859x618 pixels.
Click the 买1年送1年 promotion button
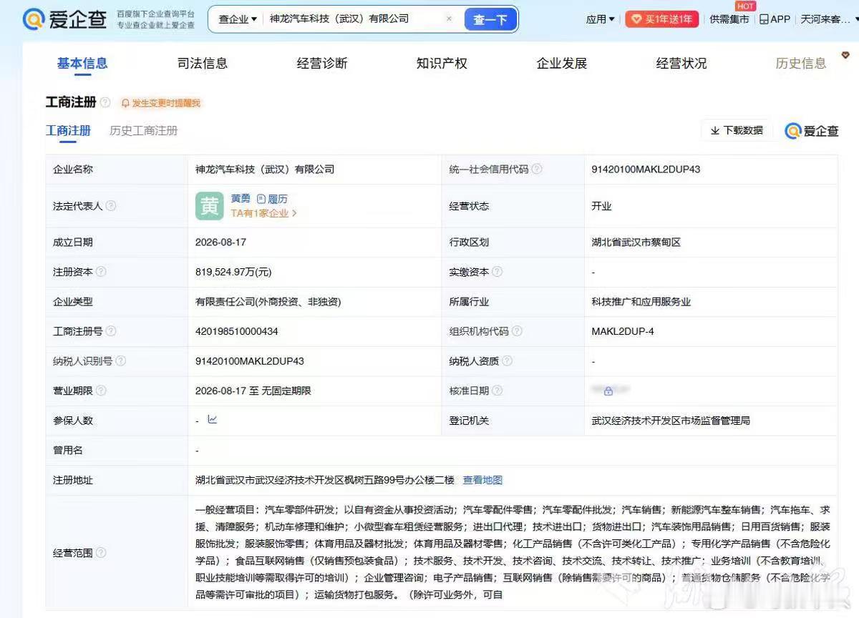pyautogui.click(x=661, y=19)
